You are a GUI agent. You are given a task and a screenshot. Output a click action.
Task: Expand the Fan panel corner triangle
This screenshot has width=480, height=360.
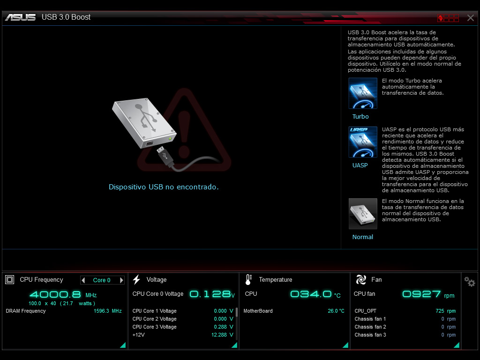pyautogui.click(x=457, y=345)
